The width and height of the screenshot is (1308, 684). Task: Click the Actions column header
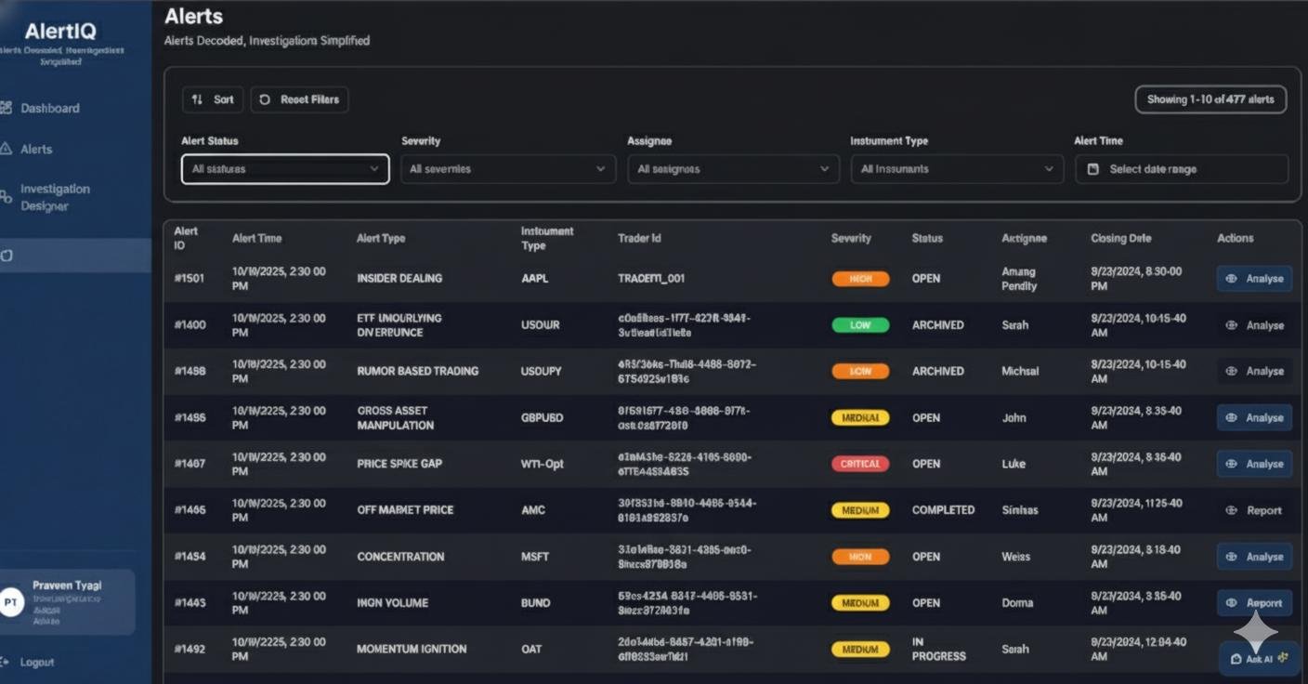pyautogui.click(x=1236, y=238)
